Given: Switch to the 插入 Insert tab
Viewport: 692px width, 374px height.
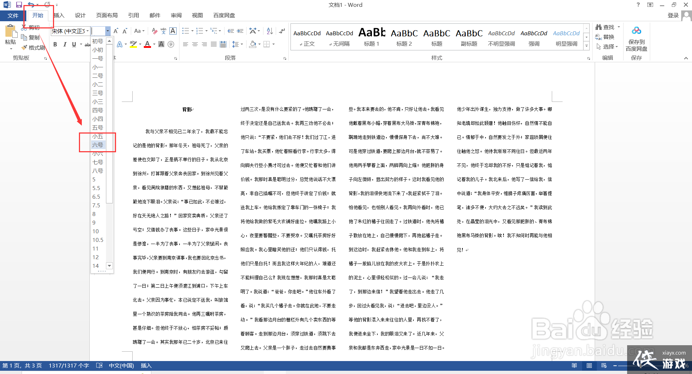Looking at the screenshot, I should tap(59, 15).
